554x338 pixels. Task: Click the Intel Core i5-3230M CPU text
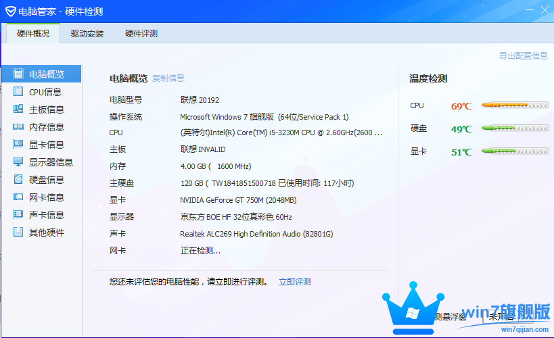click(x=281, y=132)
